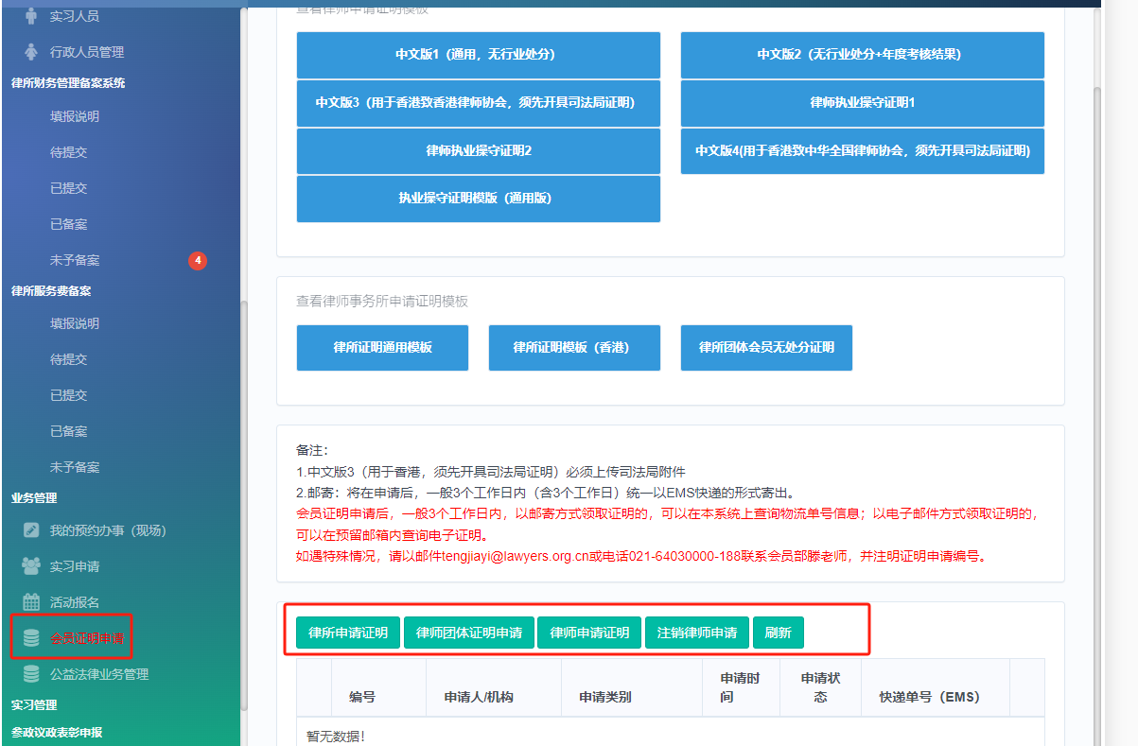Image resolution: width=1138 pixels, height=746 pixels.
Task: Click the stack icon next to 公益法律业务管理
Action: 31,674
